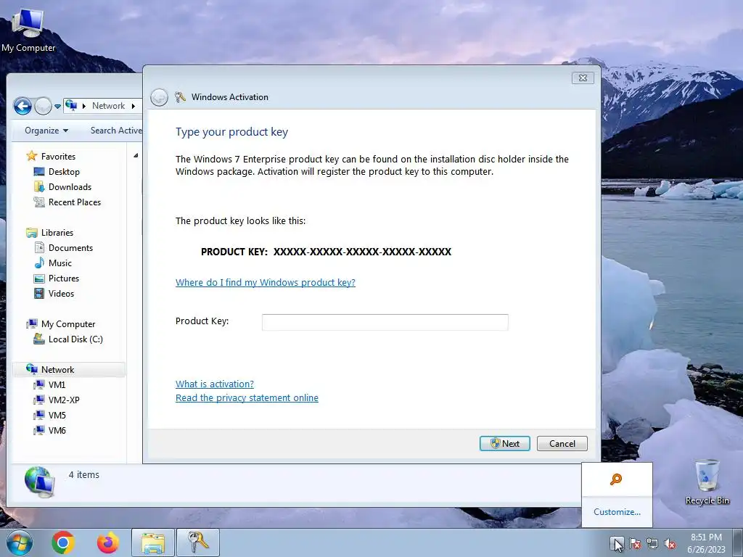Click the Desktop folder icon in Favorites
This screenshot has height=557, width=743.
(39, 171)
